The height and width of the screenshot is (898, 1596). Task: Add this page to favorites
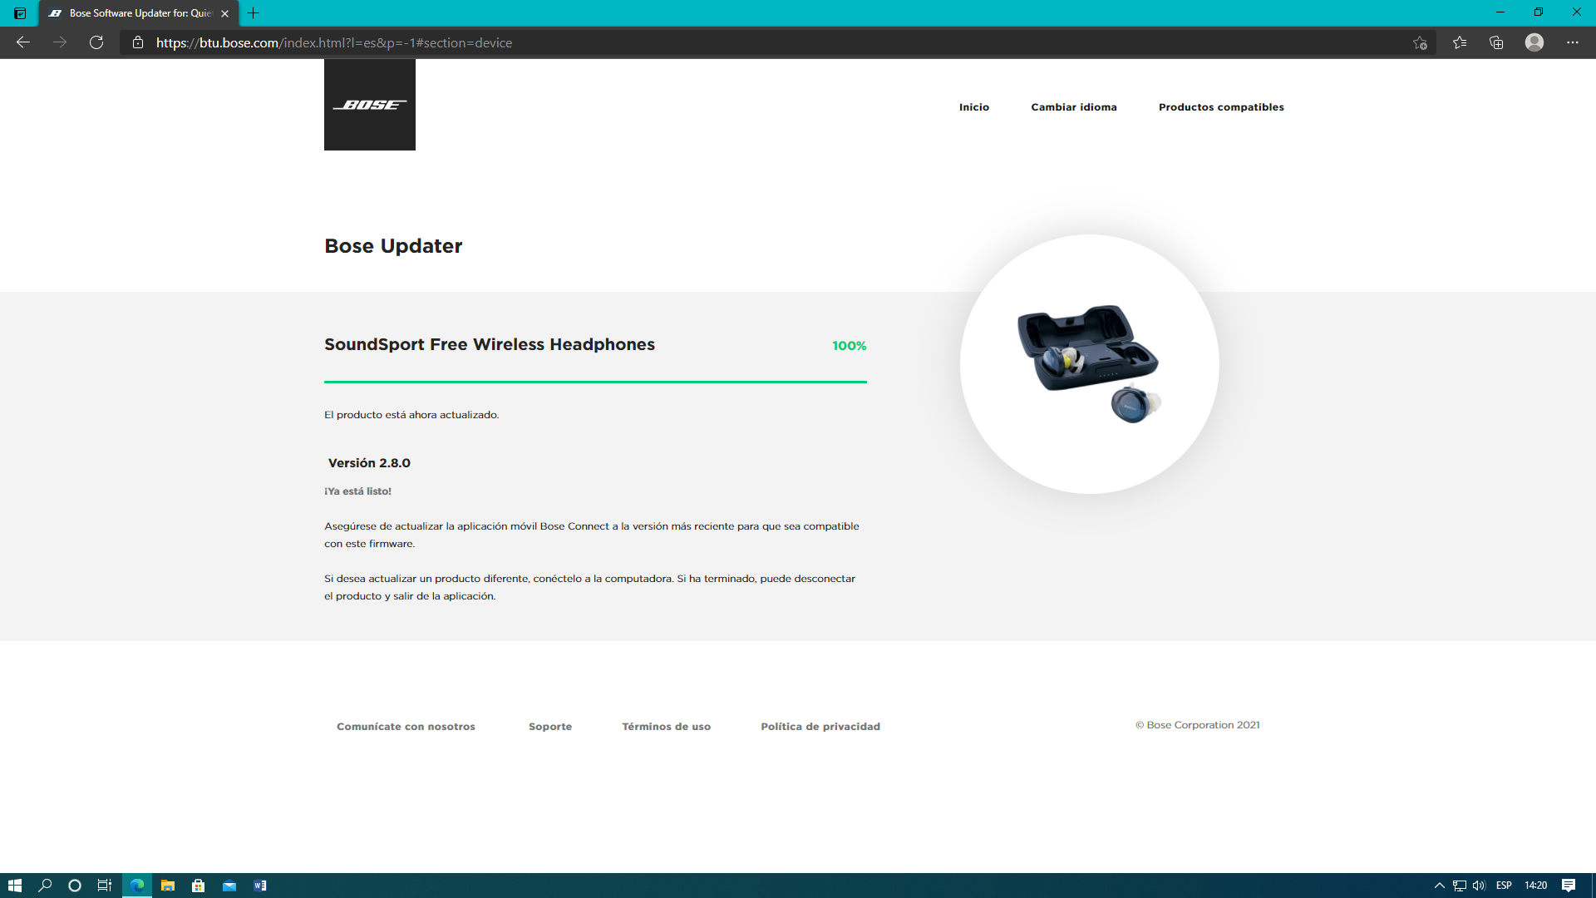1420,42
